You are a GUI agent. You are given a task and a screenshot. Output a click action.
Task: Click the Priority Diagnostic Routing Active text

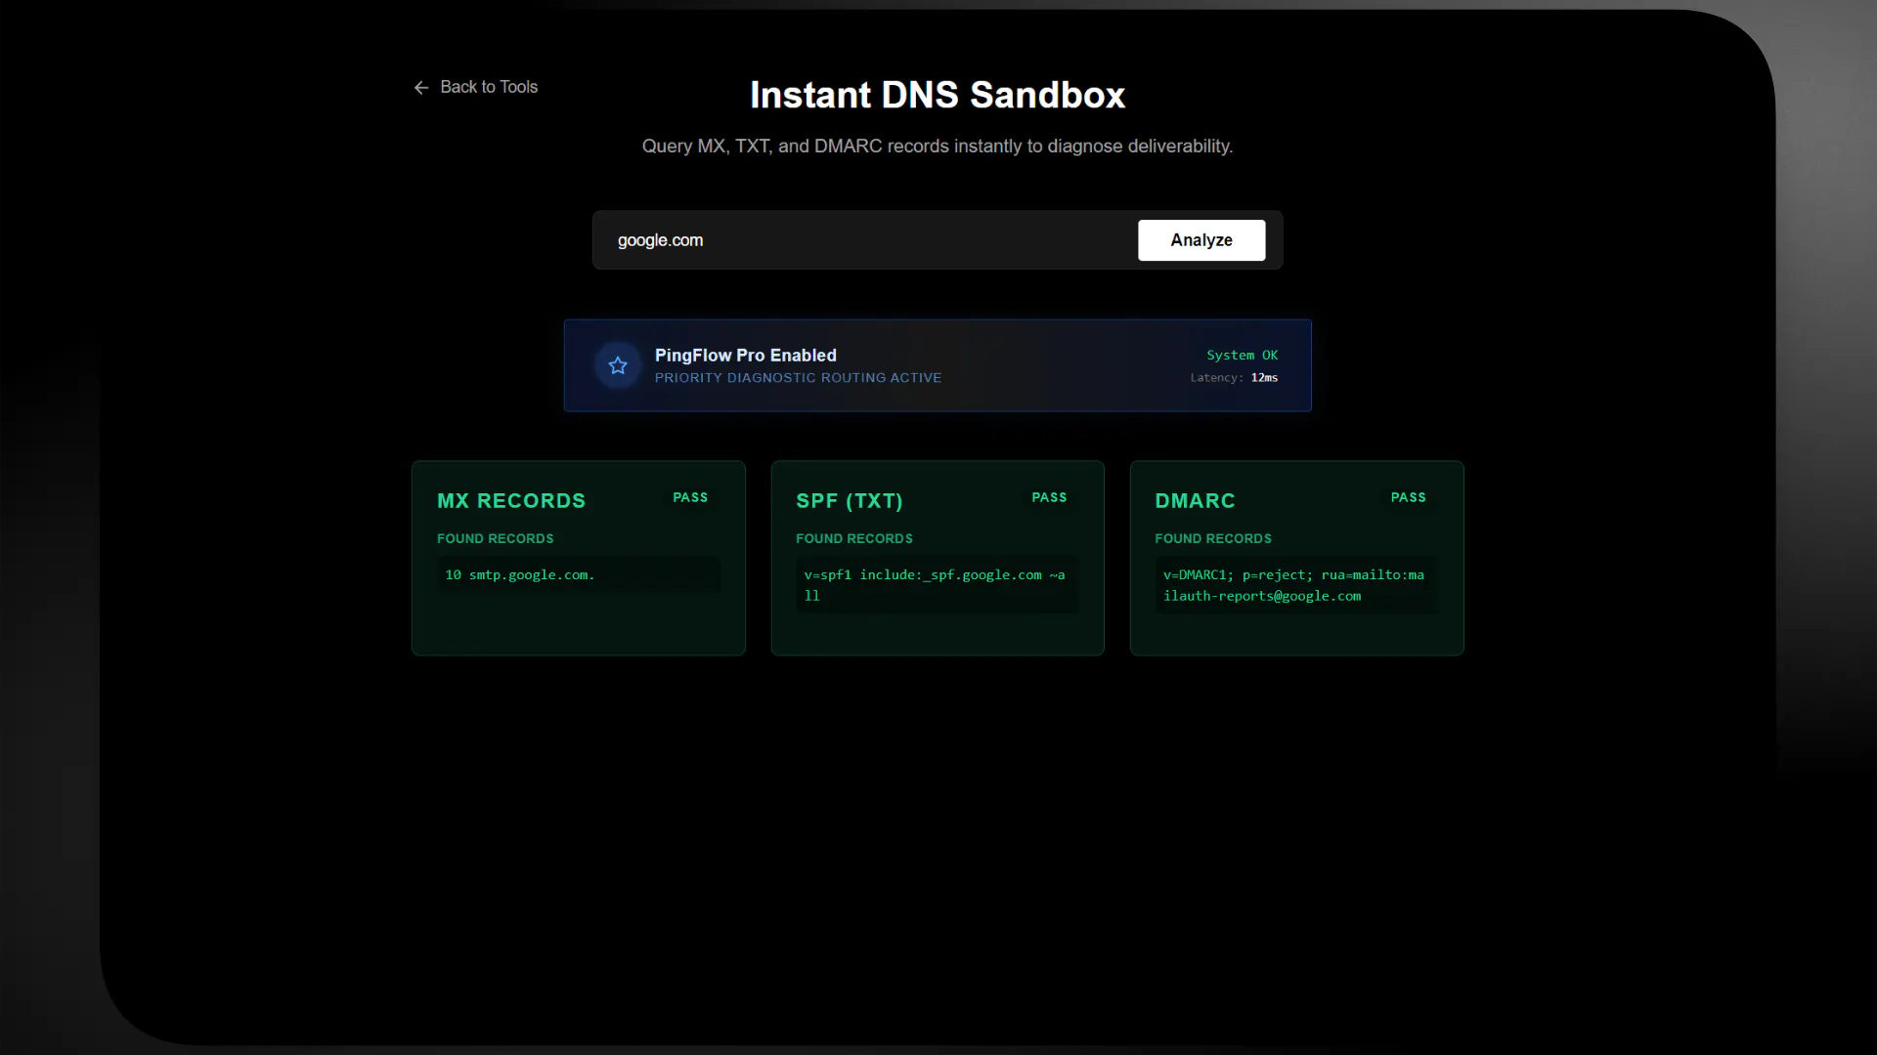[x=798, y=378]
